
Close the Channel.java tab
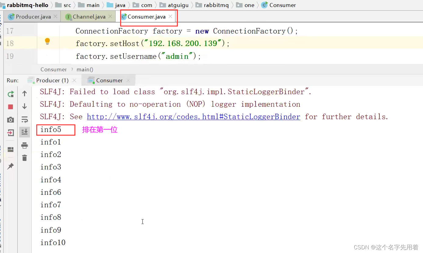pyautogui.click(x=110, y=16)
